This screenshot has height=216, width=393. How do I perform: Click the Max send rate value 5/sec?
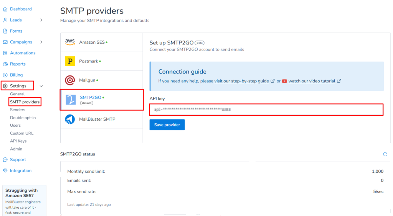pyautogui.click(x=378, y=192)
